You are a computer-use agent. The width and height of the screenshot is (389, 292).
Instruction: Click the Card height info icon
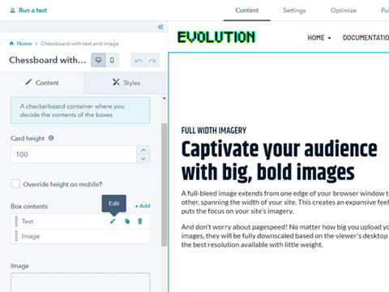pos(51,138)
